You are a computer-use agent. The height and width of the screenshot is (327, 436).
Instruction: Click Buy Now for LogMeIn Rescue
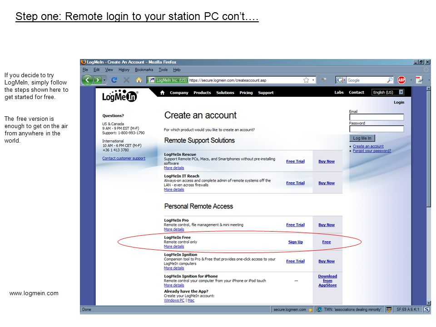[327, 161]
